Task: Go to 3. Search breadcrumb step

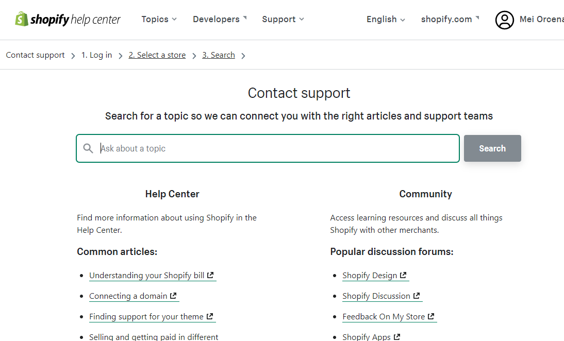Action: pos(219,55)
